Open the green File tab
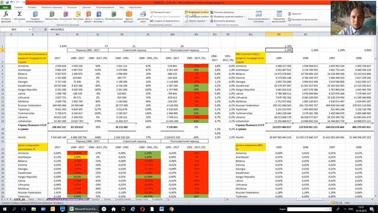378x213 pixels. (5, 7)
